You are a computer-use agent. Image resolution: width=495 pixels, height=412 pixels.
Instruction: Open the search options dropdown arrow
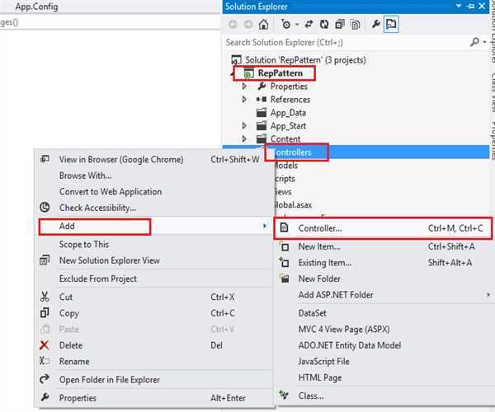pyautogui.click(x=484, y=42)
